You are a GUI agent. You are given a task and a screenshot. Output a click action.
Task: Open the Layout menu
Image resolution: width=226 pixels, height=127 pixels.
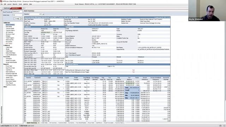9,4
